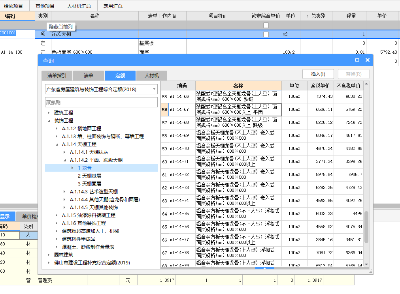Open the 显示 tab in bottom panel
Image resolution: width=400 pixels, height=294 pixels.
pyautogui.click(x=7, y=217)
